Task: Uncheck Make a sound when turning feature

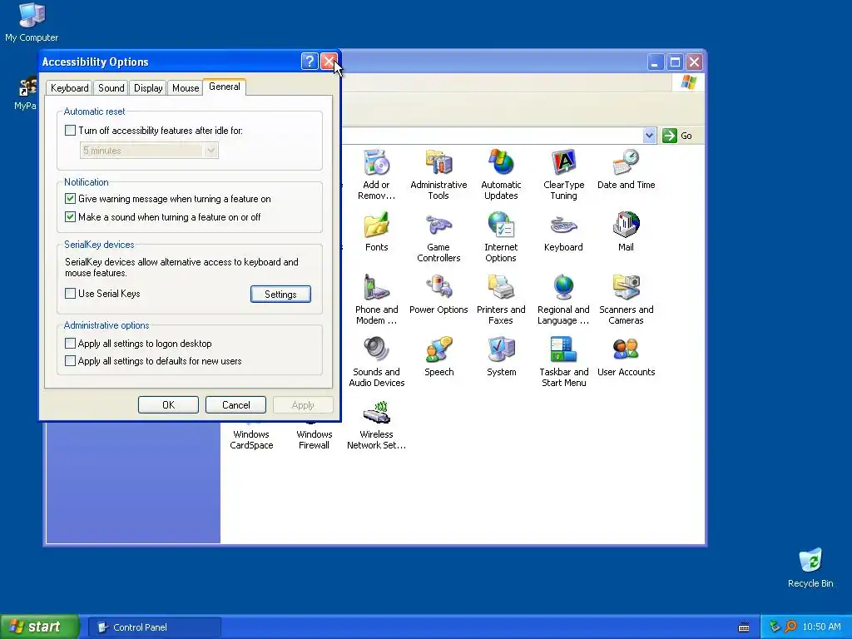Action: click(70, 217)
